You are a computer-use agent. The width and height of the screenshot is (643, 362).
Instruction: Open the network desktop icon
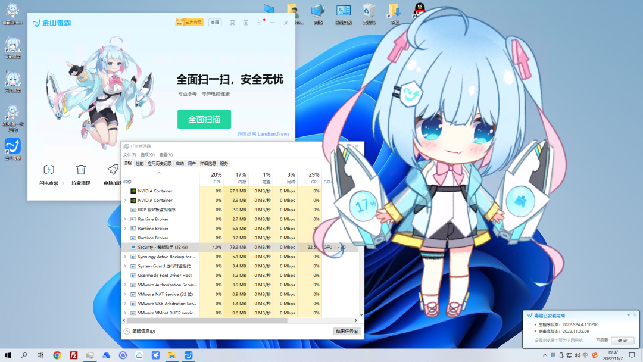click(x=318, y=14)
